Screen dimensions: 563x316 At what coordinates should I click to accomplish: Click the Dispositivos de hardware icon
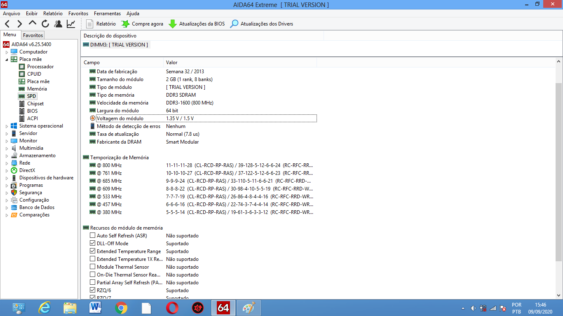coord(14,178)
